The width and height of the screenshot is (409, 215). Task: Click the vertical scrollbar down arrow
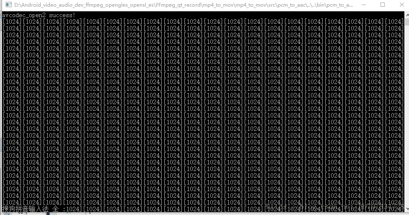tap(407, 208)
